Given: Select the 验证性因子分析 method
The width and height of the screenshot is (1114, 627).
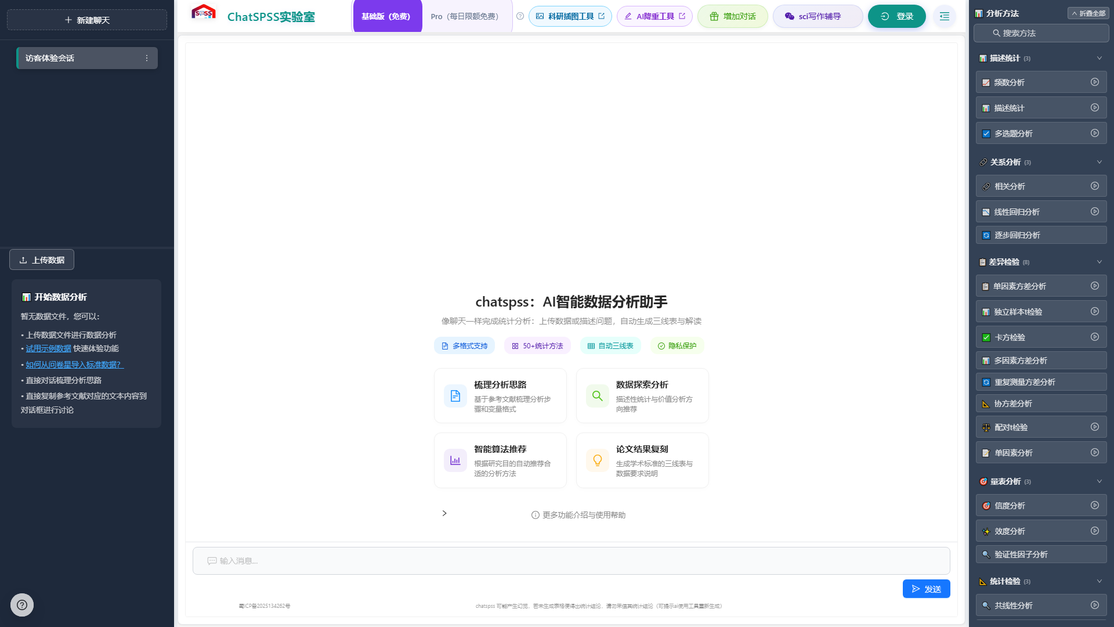Looking at the screenshot, I should [x=1041, y=554].
